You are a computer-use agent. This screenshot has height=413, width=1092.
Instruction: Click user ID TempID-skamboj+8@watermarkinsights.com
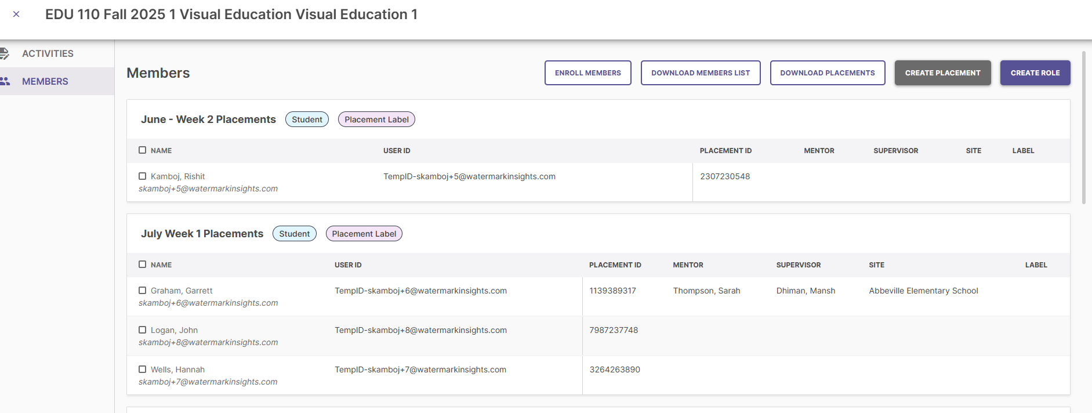tap(420, 330)
